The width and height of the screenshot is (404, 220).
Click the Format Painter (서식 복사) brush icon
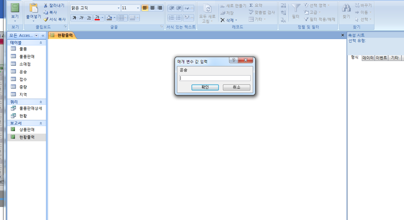click(45, 19)
